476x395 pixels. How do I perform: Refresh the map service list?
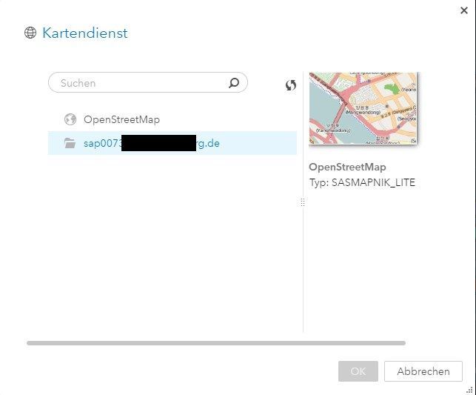(290, 85)
